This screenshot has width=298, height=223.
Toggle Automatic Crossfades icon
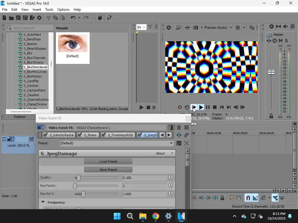click(x=255, y=198)
